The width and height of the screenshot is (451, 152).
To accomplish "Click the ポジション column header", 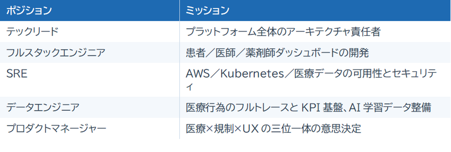I will 29,11.
